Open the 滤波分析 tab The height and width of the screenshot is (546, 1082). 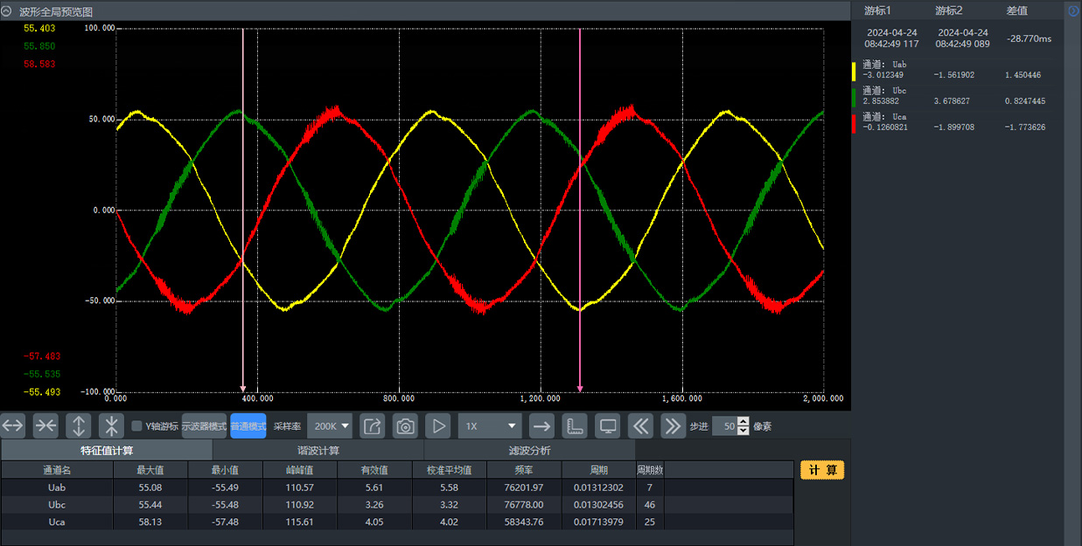pyautogui.click(x=529, y=451)
